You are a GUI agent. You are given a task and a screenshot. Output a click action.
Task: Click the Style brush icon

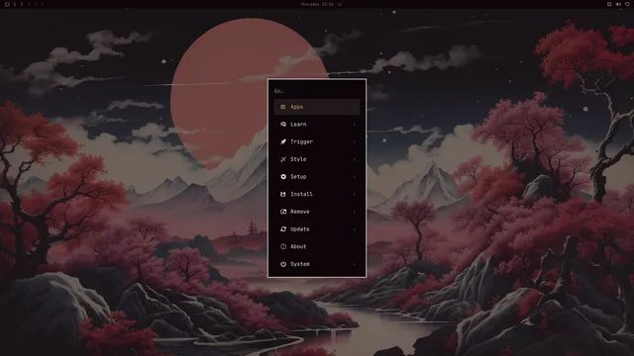(x=283, y=159)
